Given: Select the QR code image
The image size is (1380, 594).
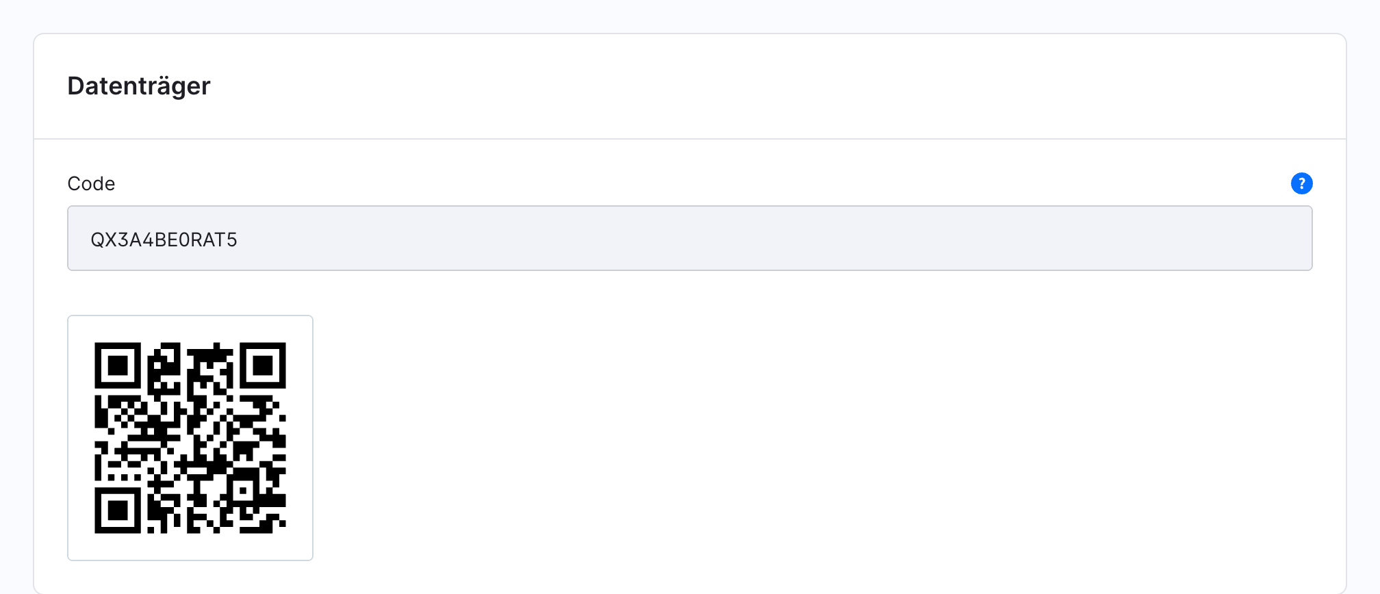Looking at the screenshot, I should [x=190, y=438].
